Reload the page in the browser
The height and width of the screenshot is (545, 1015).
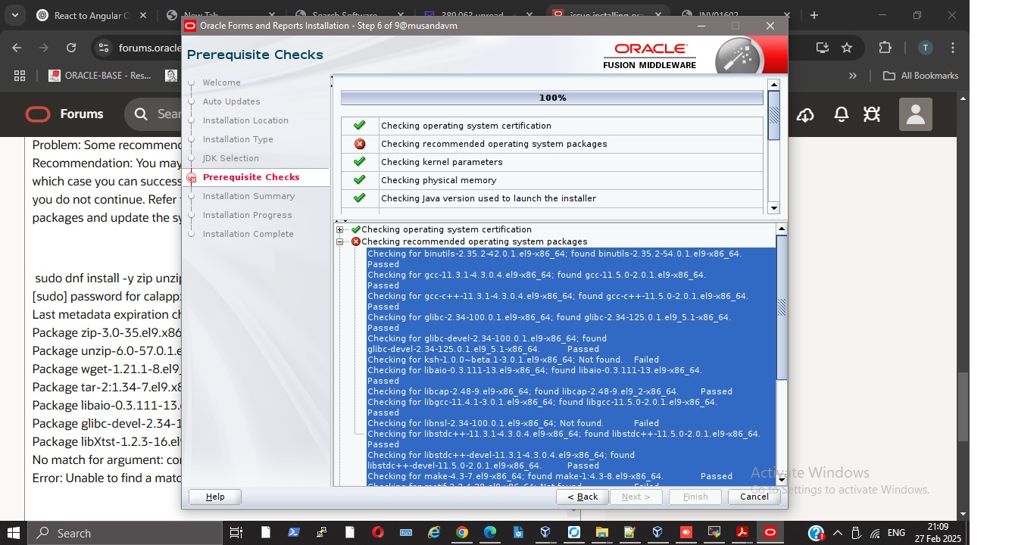[x=71, y=48]
